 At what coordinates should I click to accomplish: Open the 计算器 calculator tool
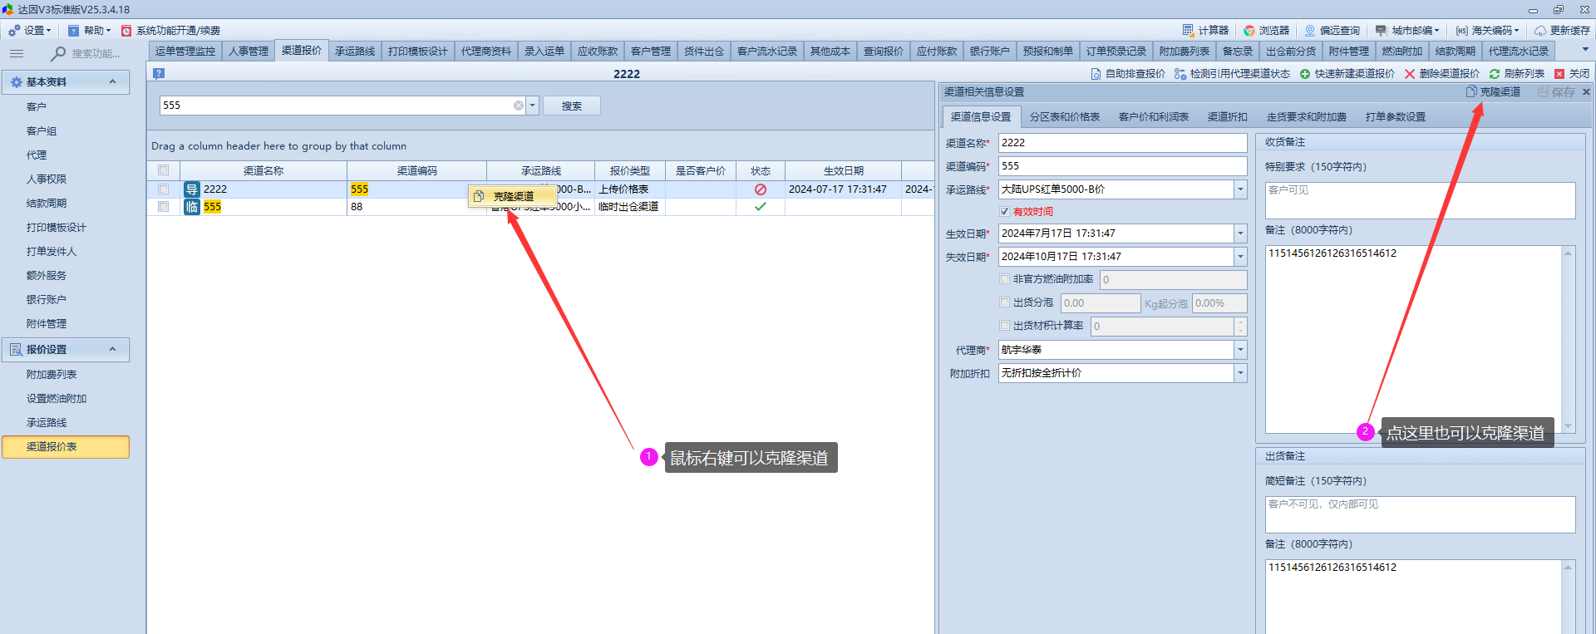point(1189,30)
